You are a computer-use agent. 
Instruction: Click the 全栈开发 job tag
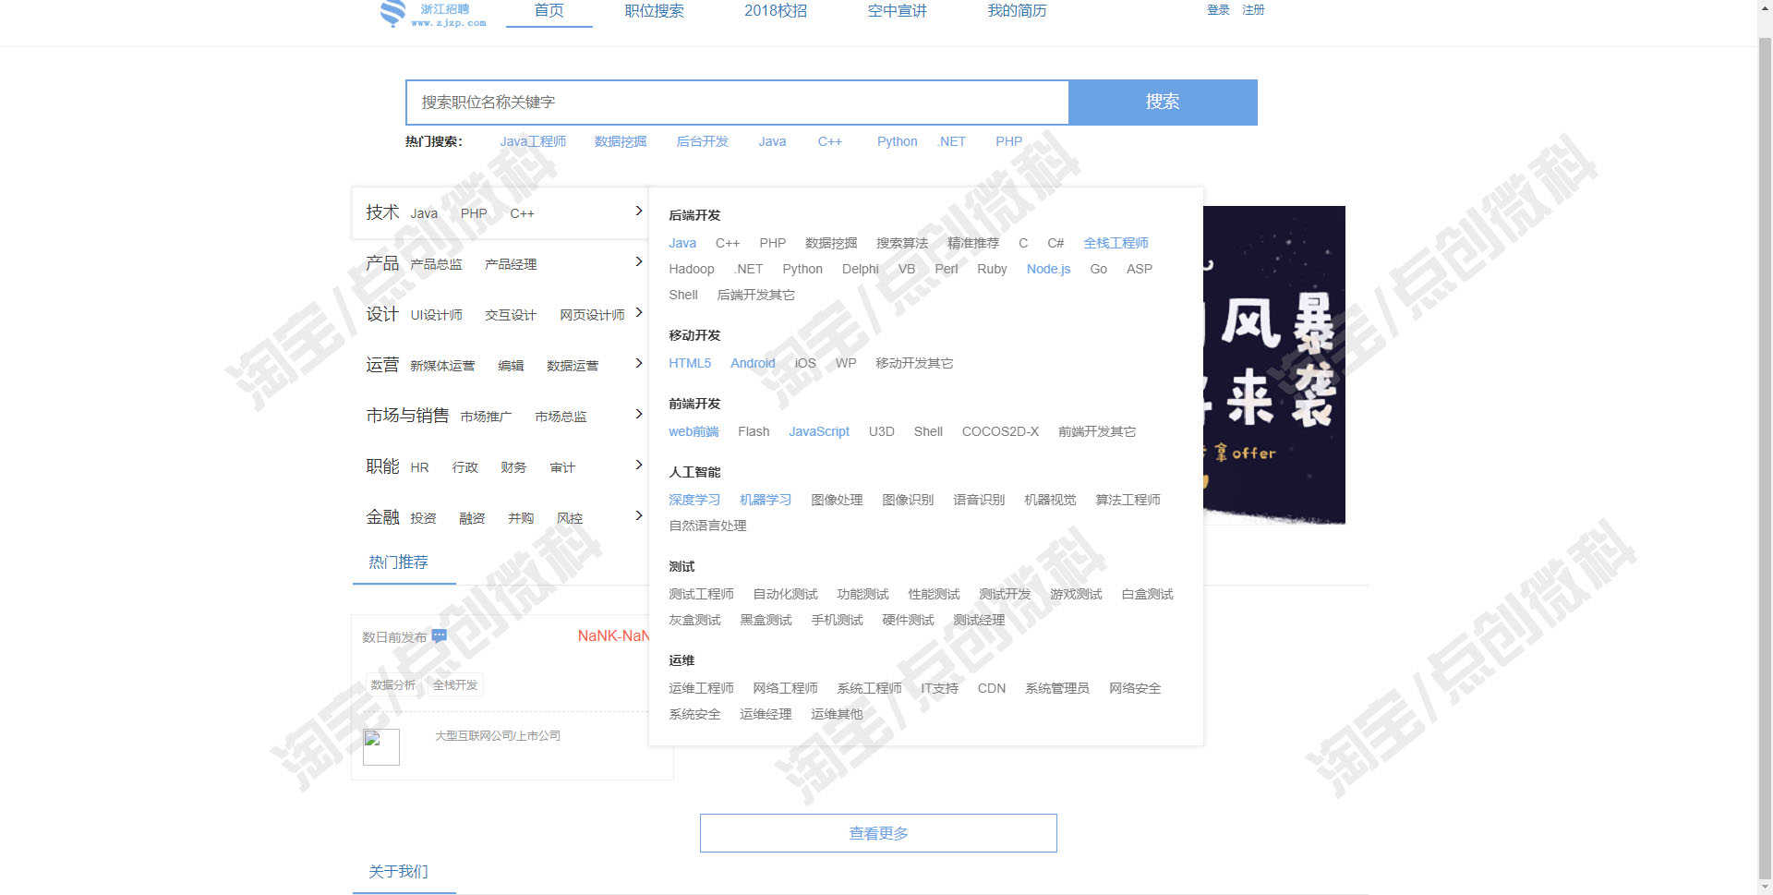[455, 684]
